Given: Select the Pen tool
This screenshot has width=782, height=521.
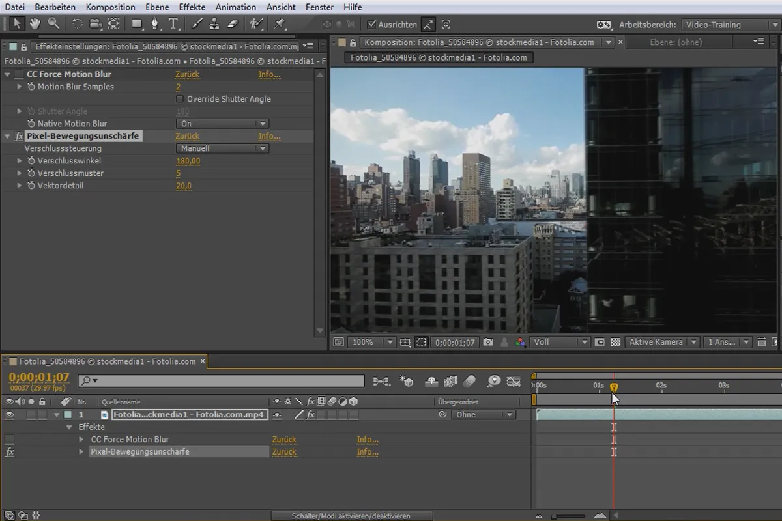Looking at the screenshot, I should tap(155, 24).
